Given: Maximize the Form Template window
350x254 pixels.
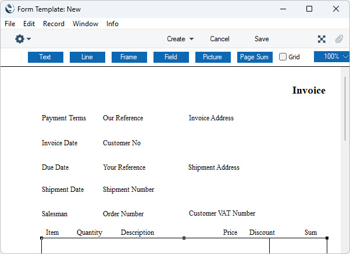Looking at the screenshot, I should [309, 9].
